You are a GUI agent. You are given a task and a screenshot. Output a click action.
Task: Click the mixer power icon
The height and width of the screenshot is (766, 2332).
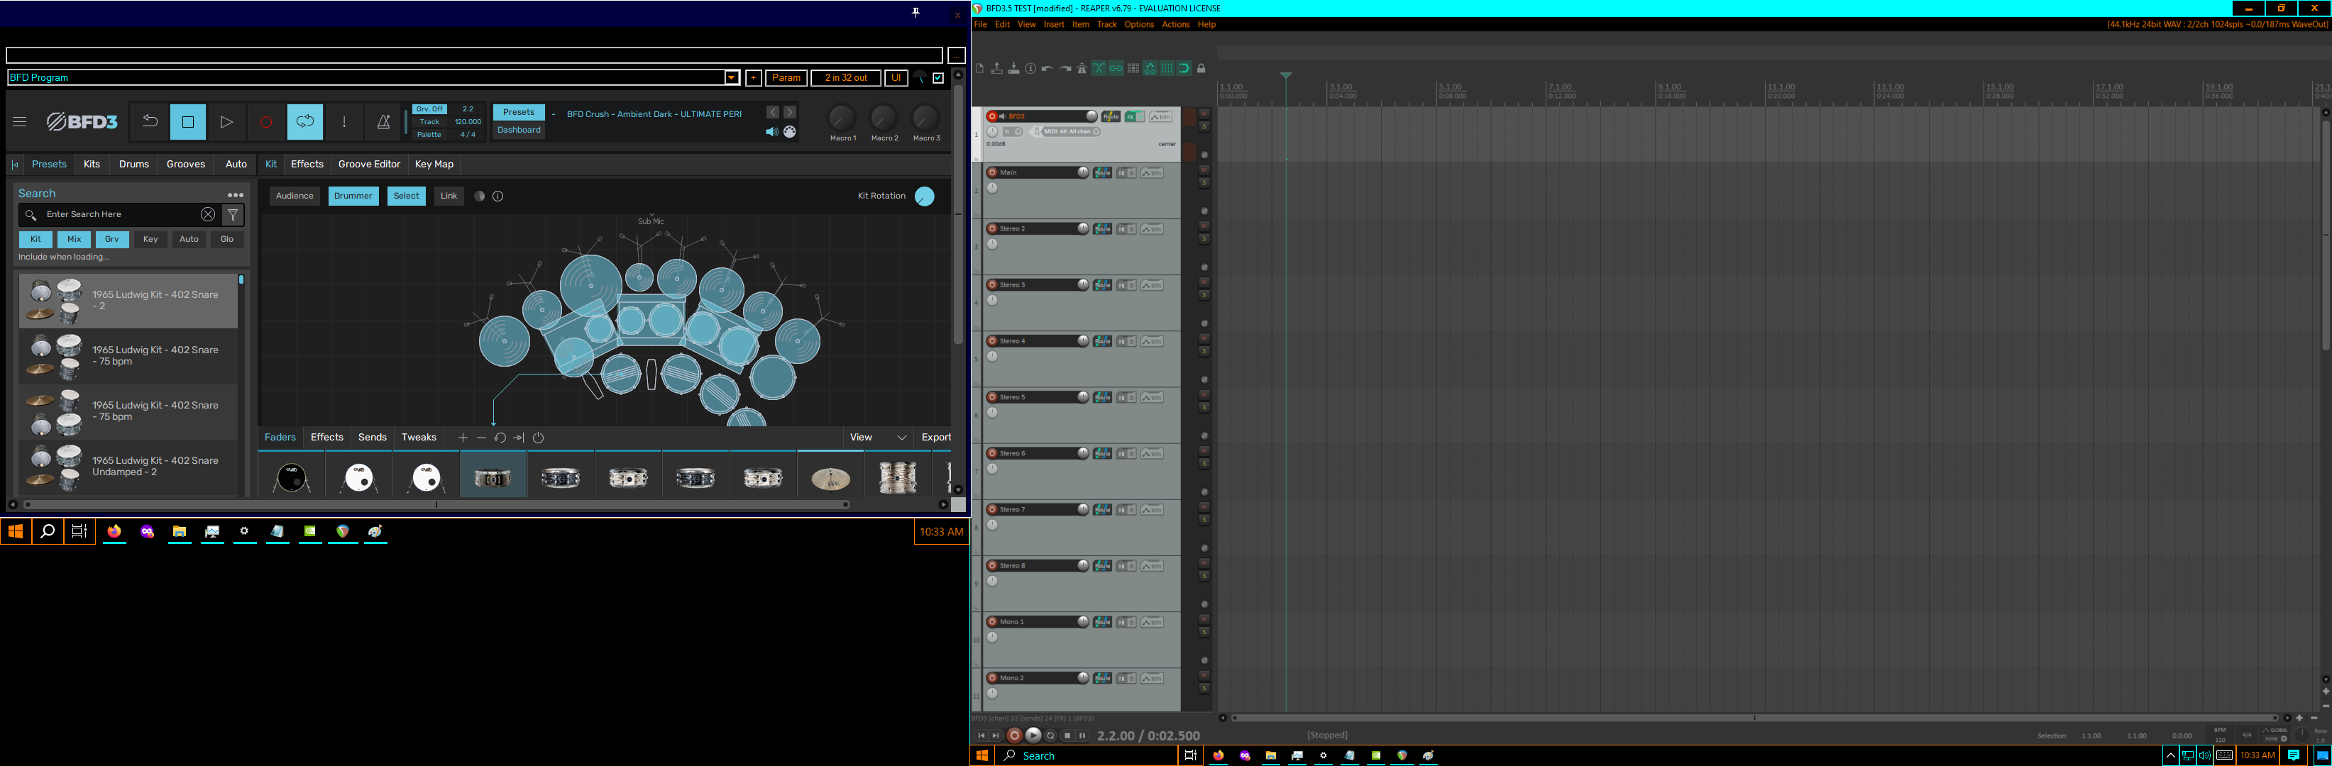[538, 438]
